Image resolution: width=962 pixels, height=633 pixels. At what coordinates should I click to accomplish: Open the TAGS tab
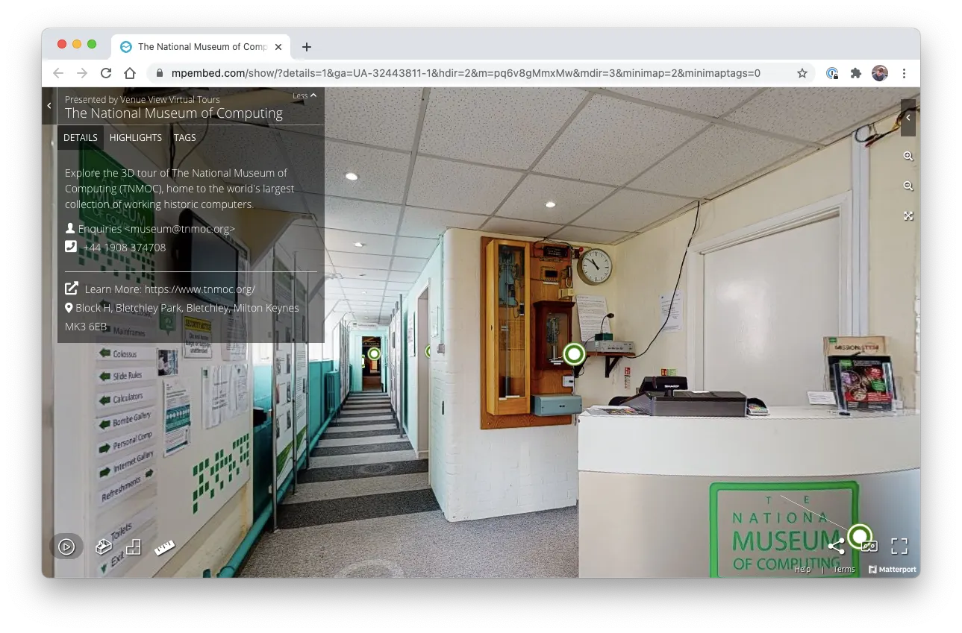(x=184, y=137)
